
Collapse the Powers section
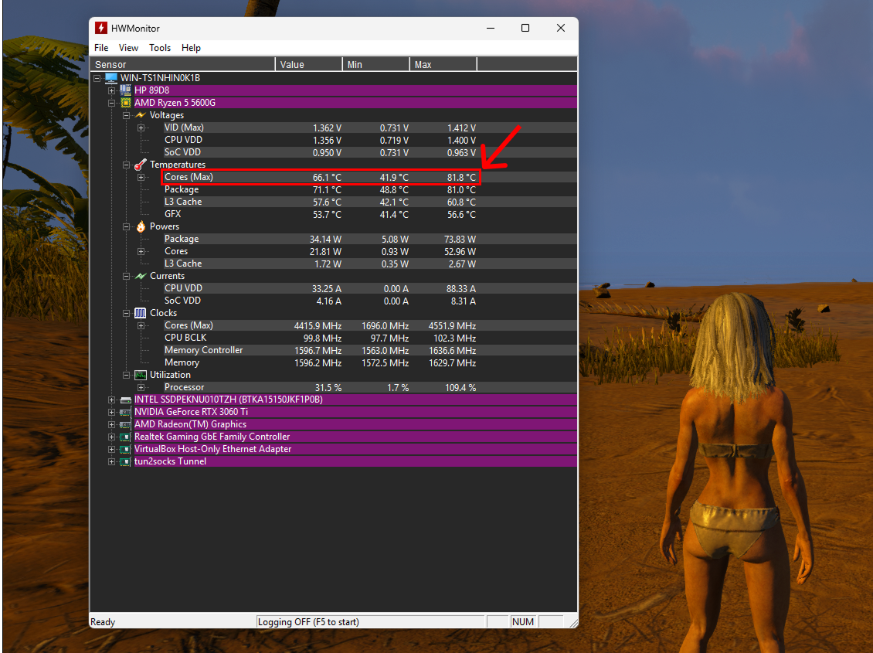coord(127,226)
